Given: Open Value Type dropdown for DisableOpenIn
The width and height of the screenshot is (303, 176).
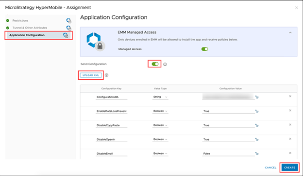Looking at the screenshot, I should (x=160, y=139).
